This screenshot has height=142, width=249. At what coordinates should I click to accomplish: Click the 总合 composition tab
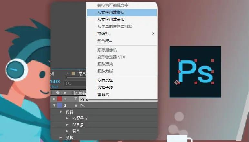pos(82,74)
